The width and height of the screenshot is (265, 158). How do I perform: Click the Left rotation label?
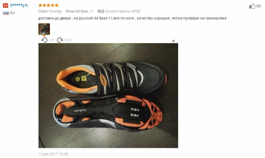[x=51, y=40]
